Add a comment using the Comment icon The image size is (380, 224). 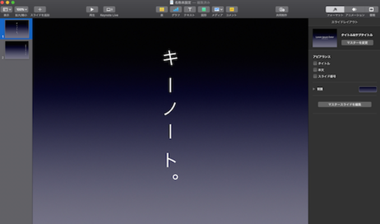point(231,10)
